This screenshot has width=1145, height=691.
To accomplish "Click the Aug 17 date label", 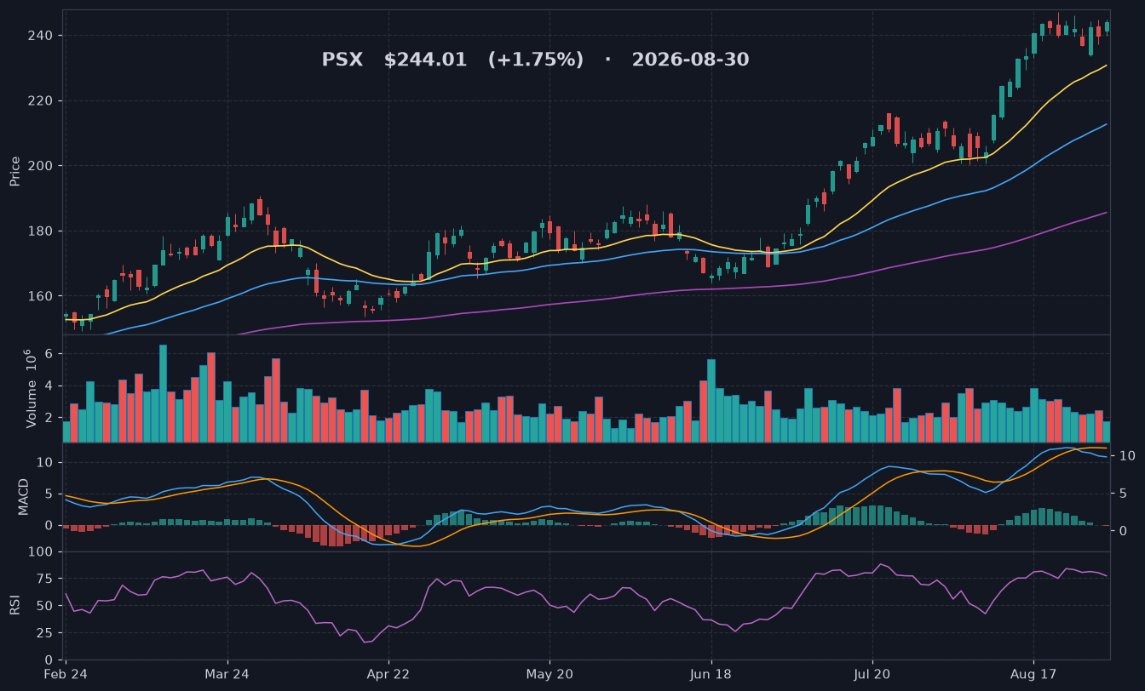I will pos(1033,674).
